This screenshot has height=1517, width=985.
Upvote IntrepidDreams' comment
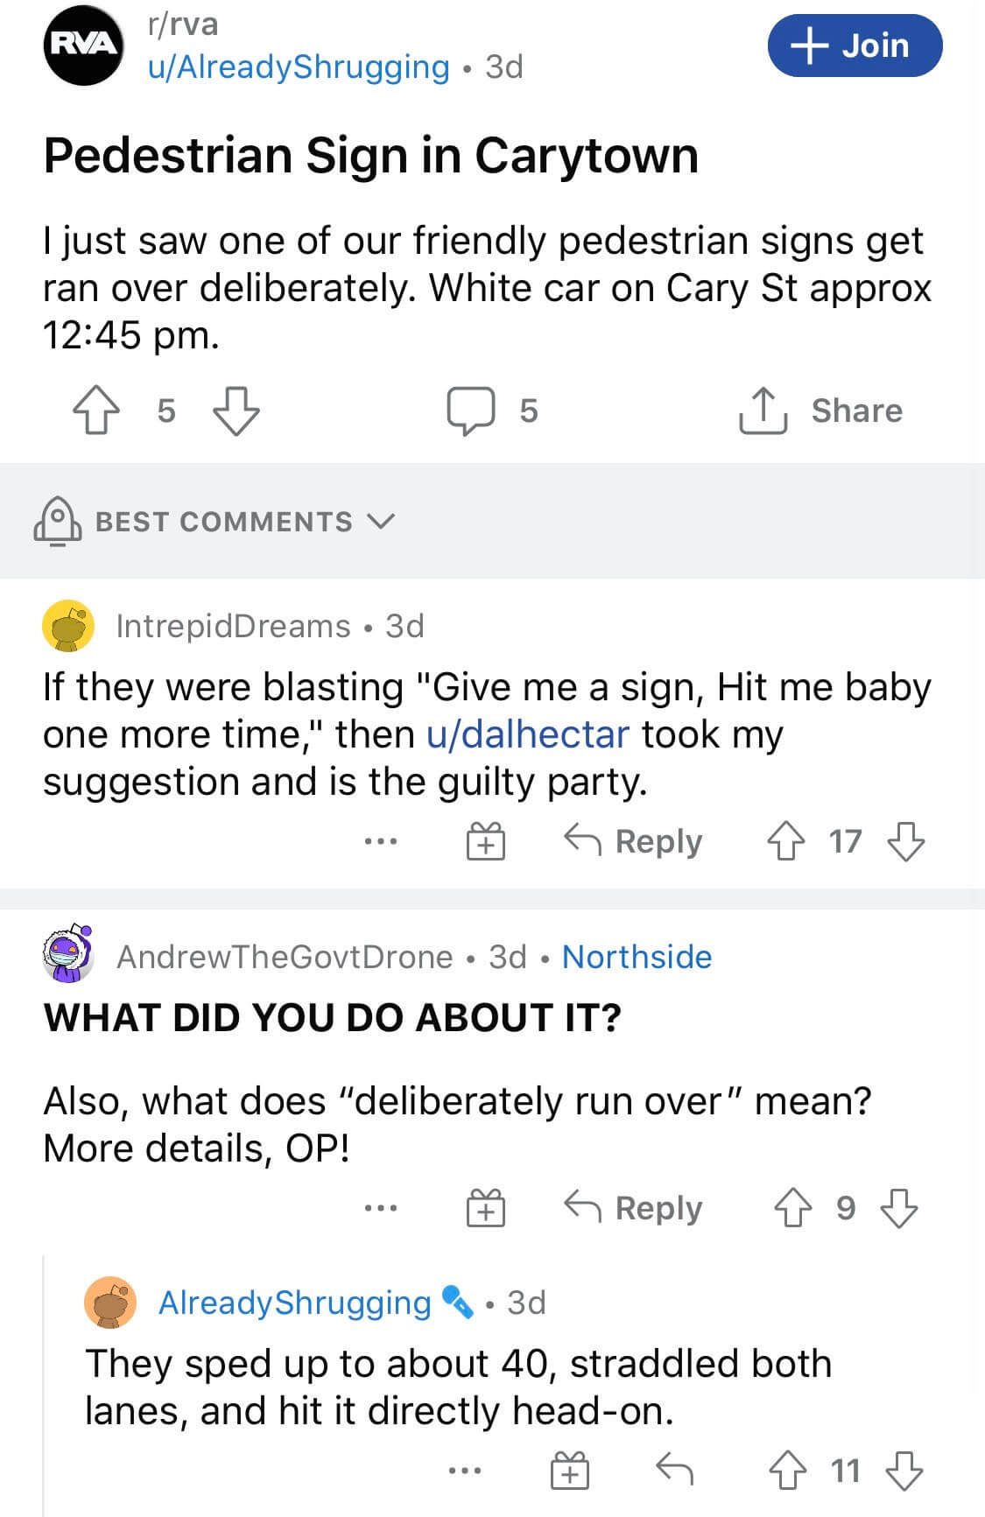pyautogui.click(x=786, y=842)
